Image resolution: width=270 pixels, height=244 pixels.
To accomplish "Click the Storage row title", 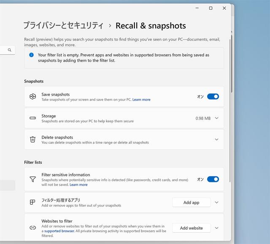I will 49,116.
